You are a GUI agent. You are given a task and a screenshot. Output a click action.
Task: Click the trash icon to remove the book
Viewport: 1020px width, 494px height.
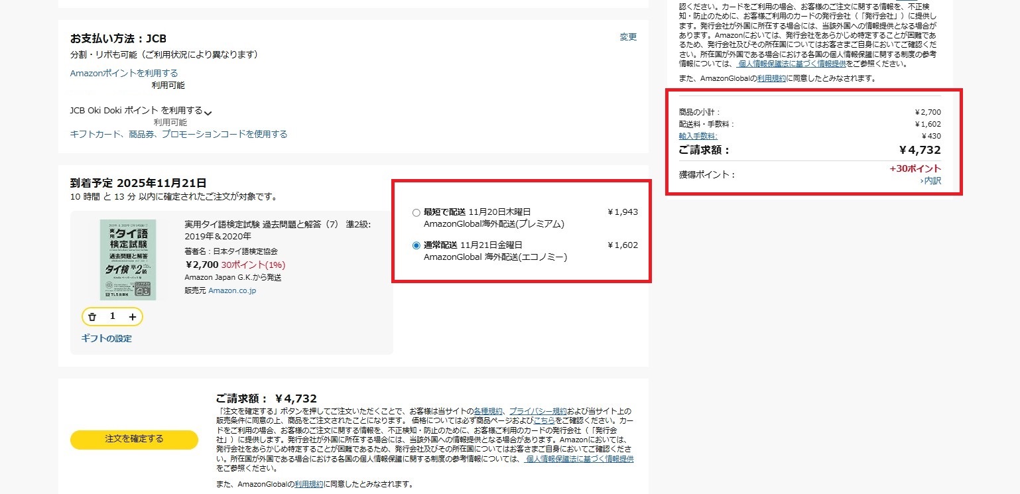click(92, 317)
